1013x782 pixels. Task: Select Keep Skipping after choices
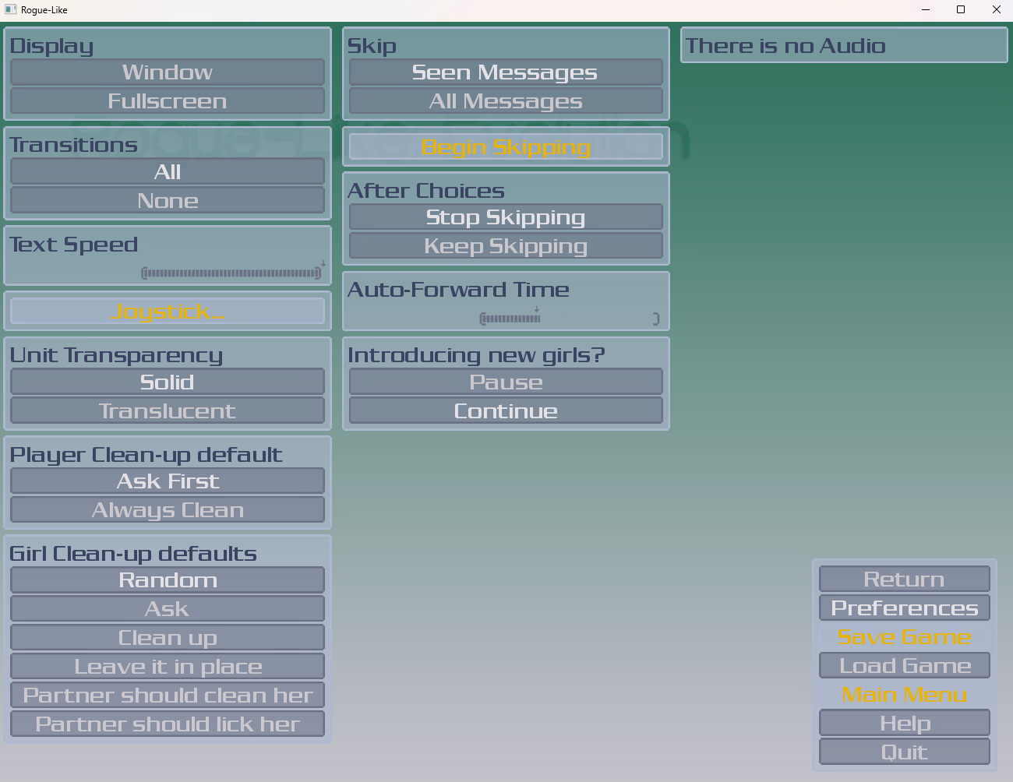506,246
